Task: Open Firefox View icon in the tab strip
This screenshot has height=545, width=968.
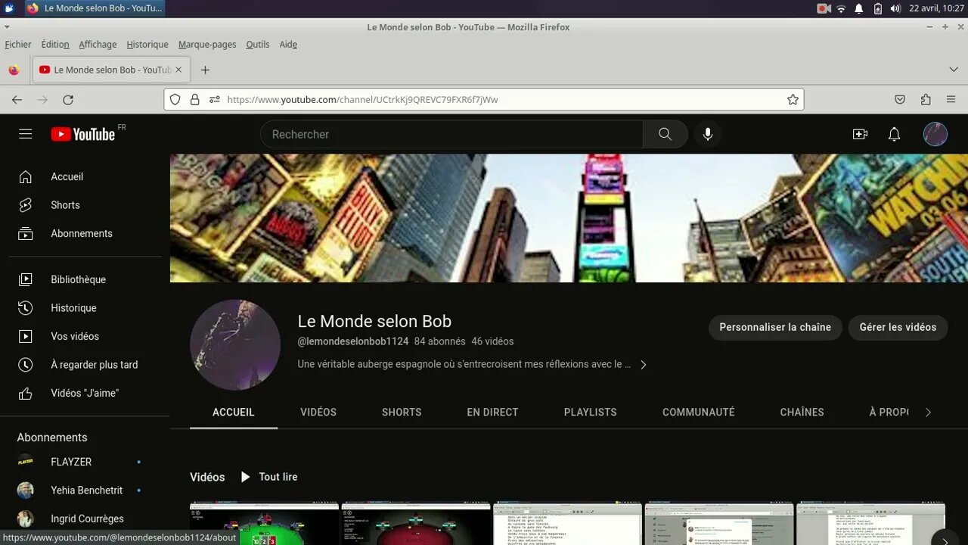Action: 14,70
